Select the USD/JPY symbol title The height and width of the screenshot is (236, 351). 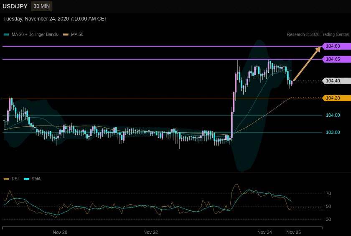pyautogui.click(x=15, y=6)
